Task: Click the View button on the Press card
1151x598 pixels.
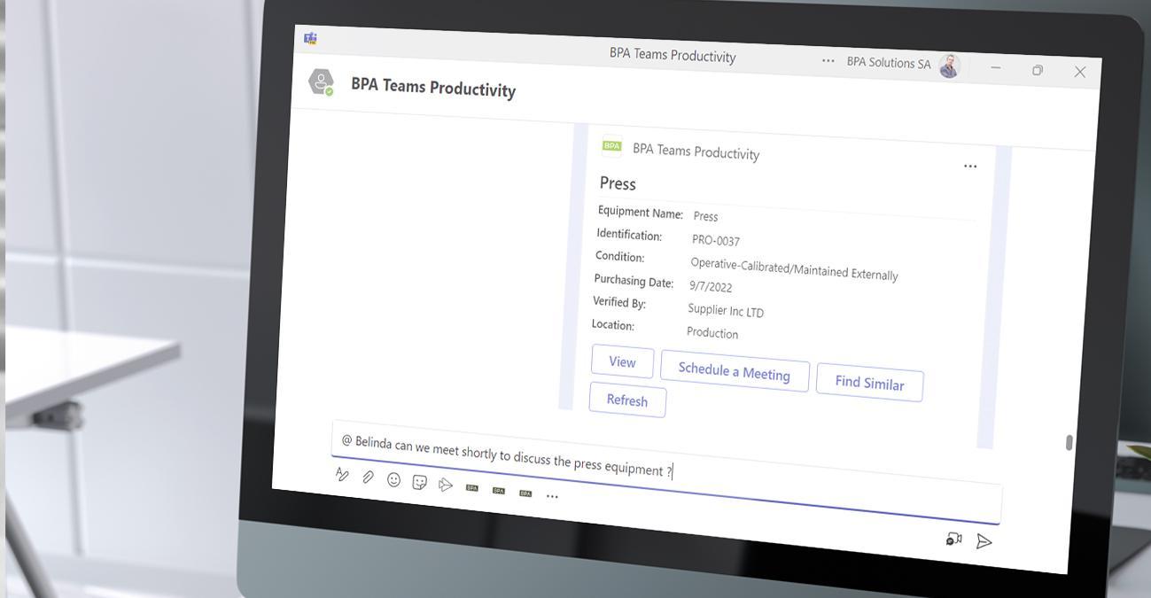Action: coord(622,361)
